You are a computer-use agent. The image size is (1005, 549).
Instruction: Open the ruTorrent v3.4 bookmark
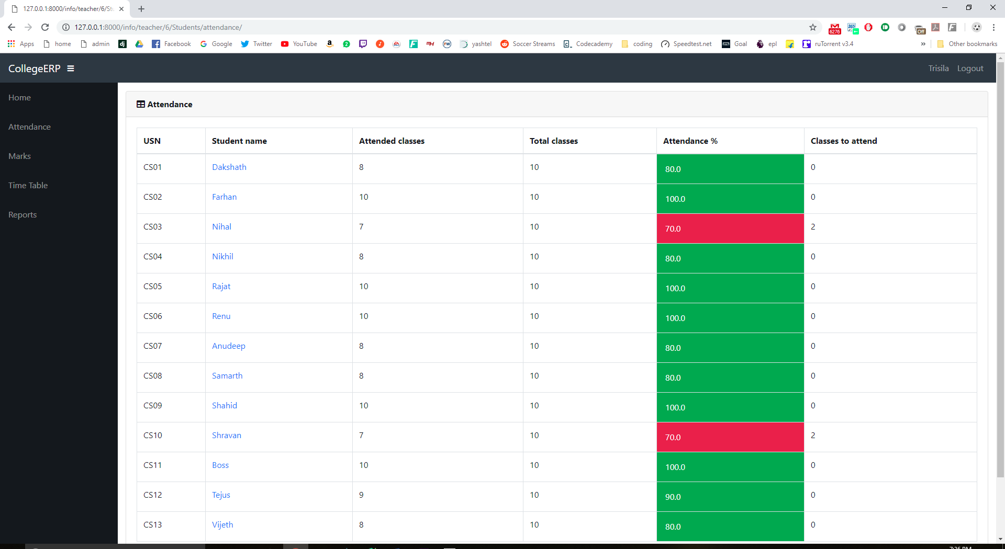pos(828,44)
